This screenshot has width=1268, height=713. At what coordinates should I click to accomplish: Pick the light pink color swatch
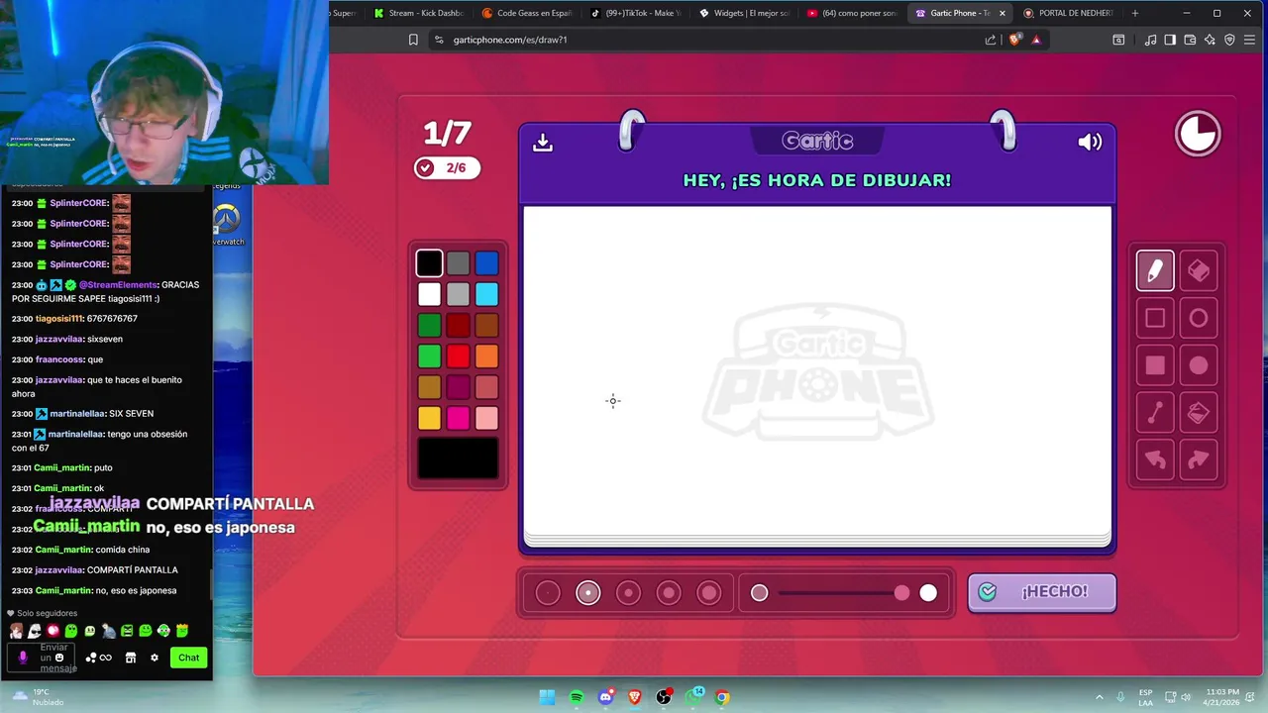[486, 418]
